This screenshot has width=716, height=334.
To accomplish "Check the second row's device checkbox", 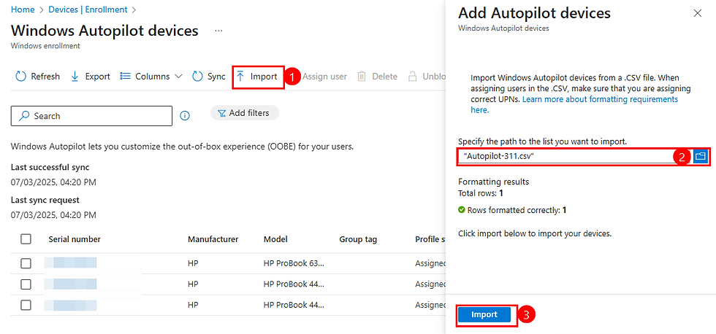I will tap(26, 284).
